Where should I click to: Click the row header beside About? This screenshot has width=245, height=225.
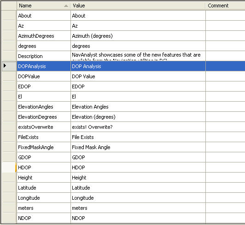click(x=9, y=16)
